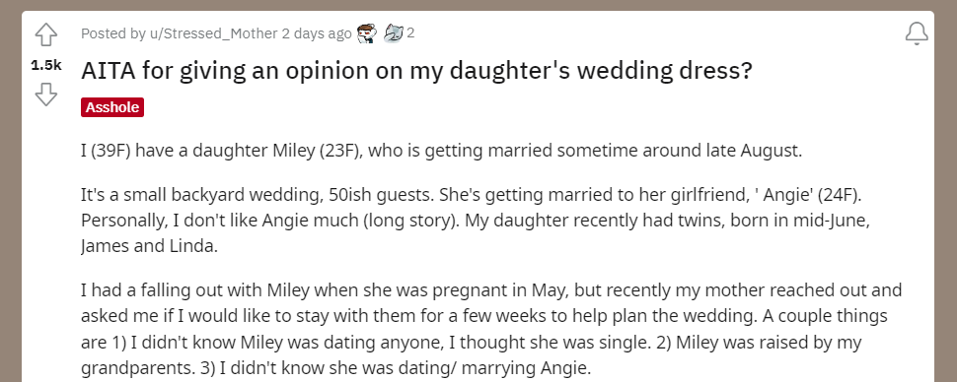957x382 pixels.
Task: Click the line mentioning 'marrying Angie'
Action: point(336,368)
